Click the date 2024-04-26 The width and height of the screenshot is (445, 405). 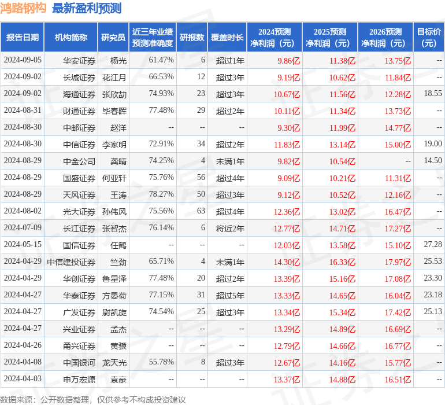pyautogui.click(x=23, y=345)
